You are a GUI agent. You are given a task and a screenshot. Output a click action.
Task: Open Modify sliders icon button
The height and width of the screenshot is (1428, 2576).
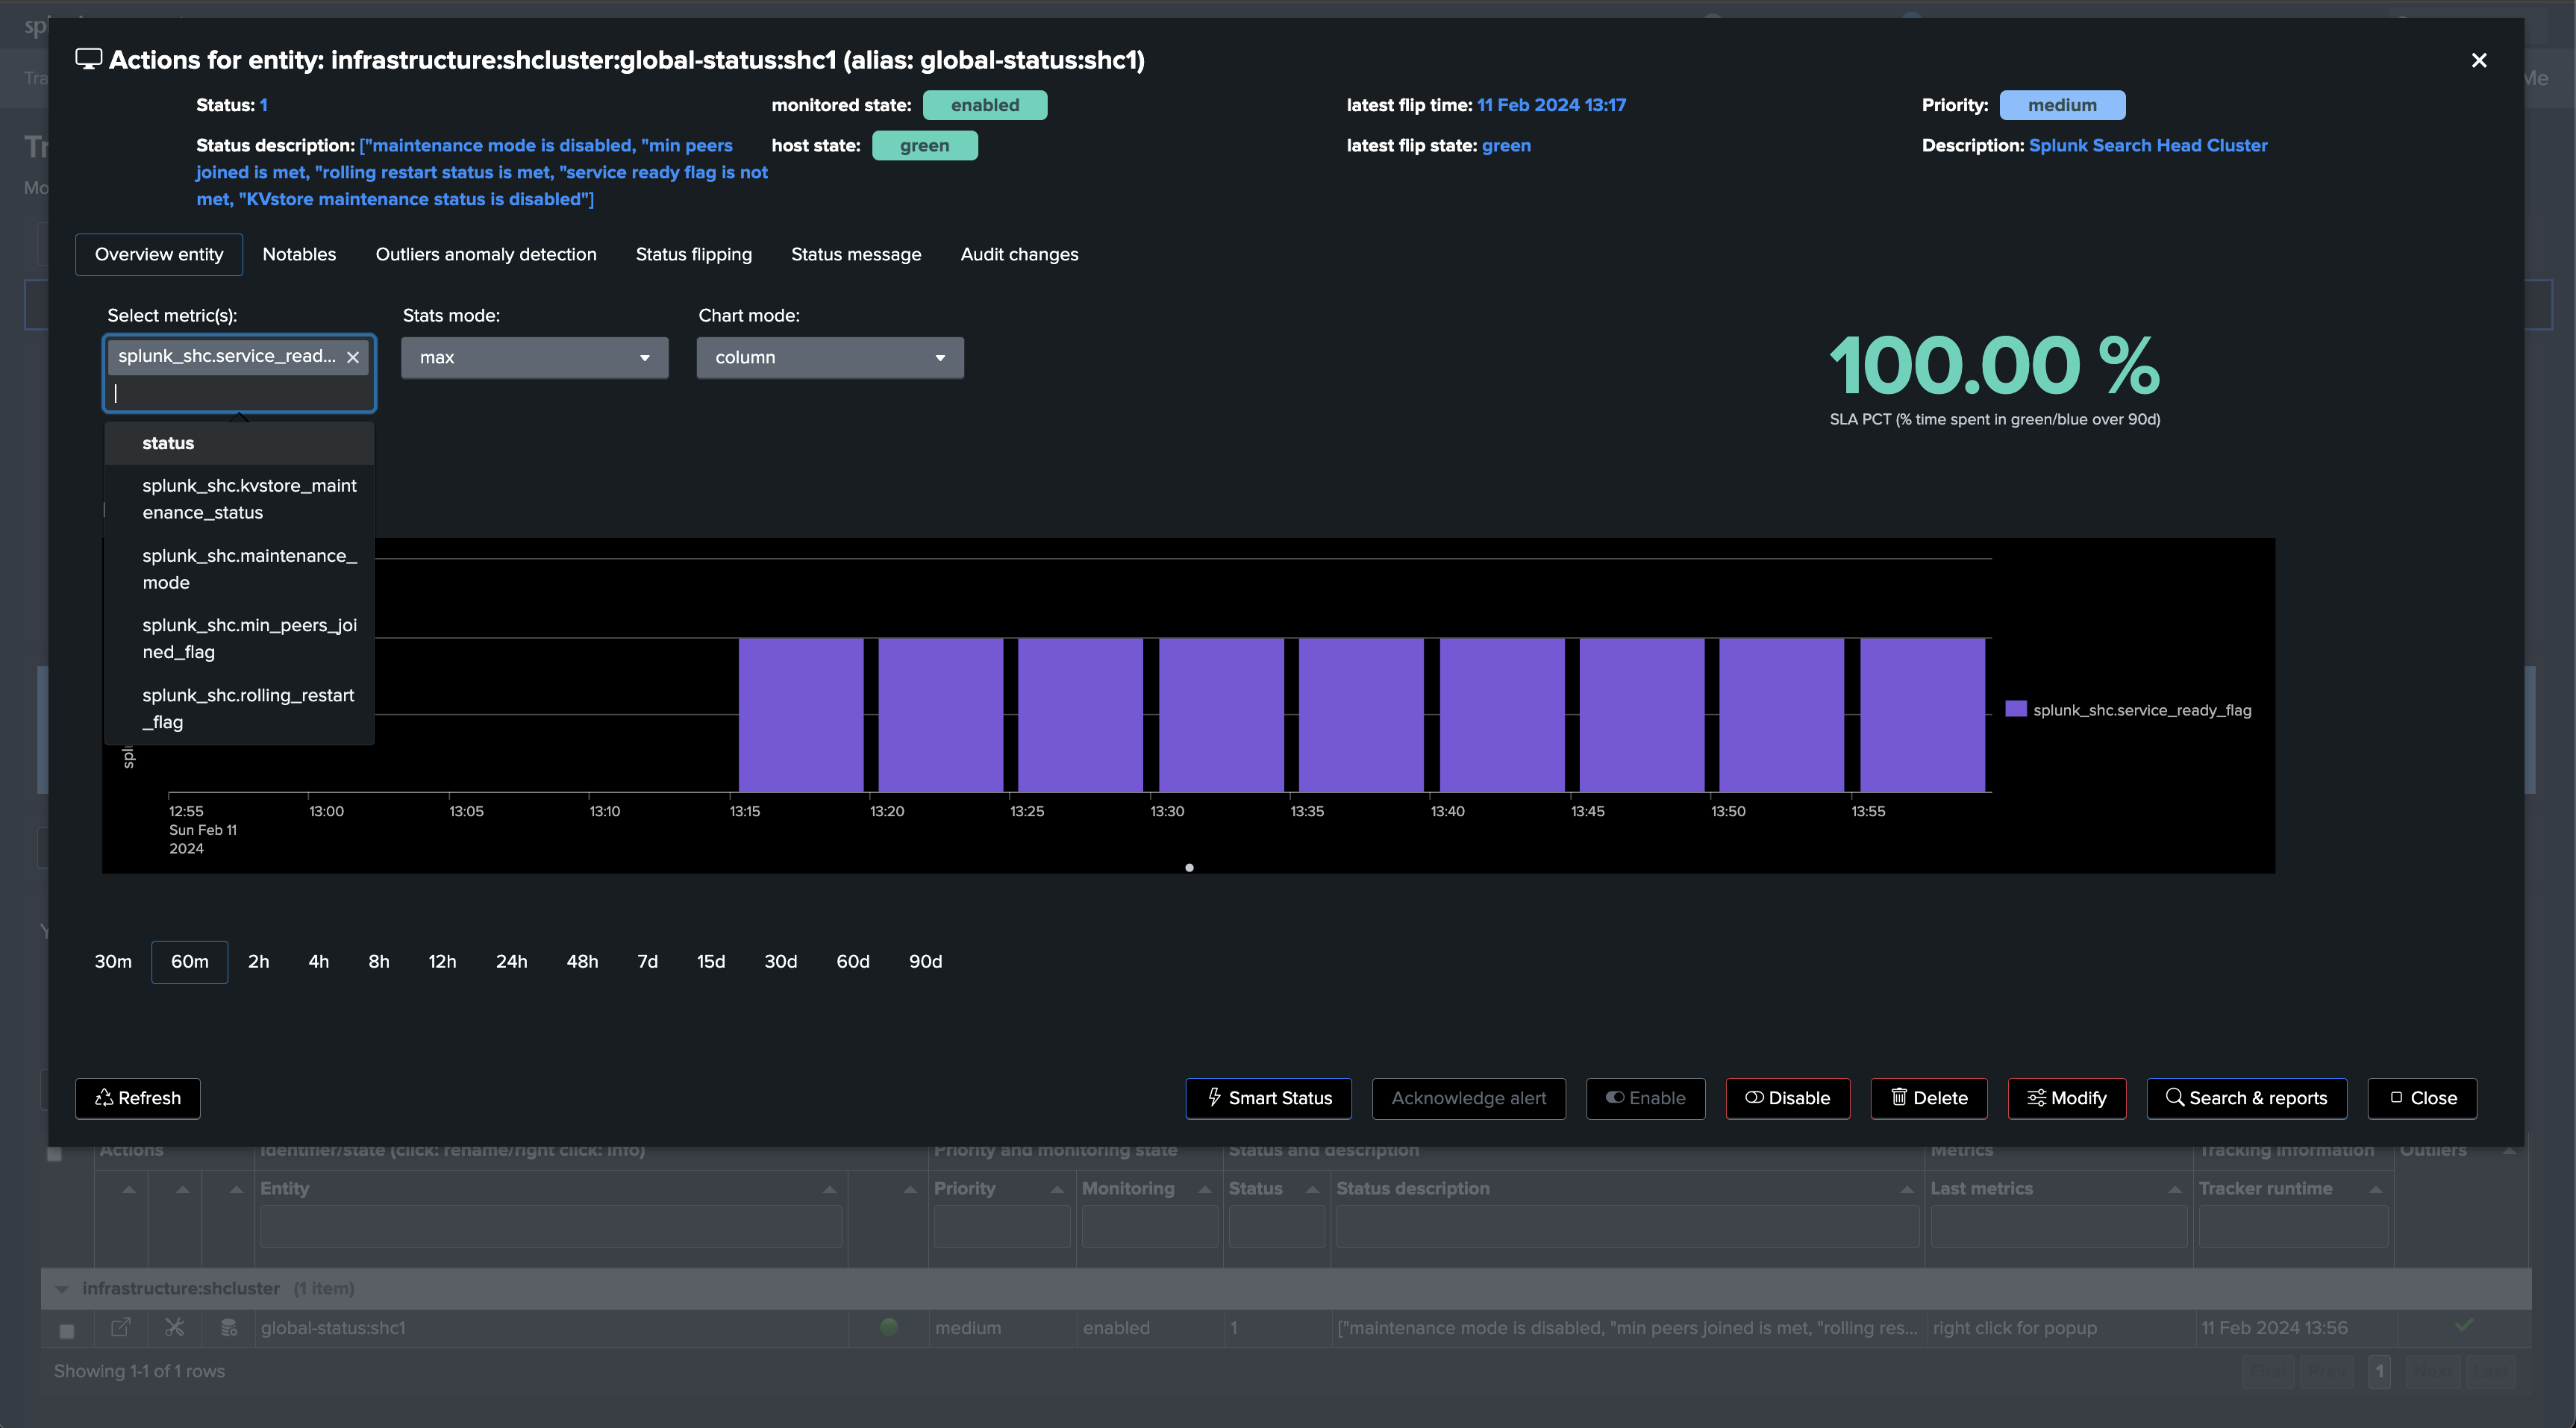[x=2067, y=1098]
